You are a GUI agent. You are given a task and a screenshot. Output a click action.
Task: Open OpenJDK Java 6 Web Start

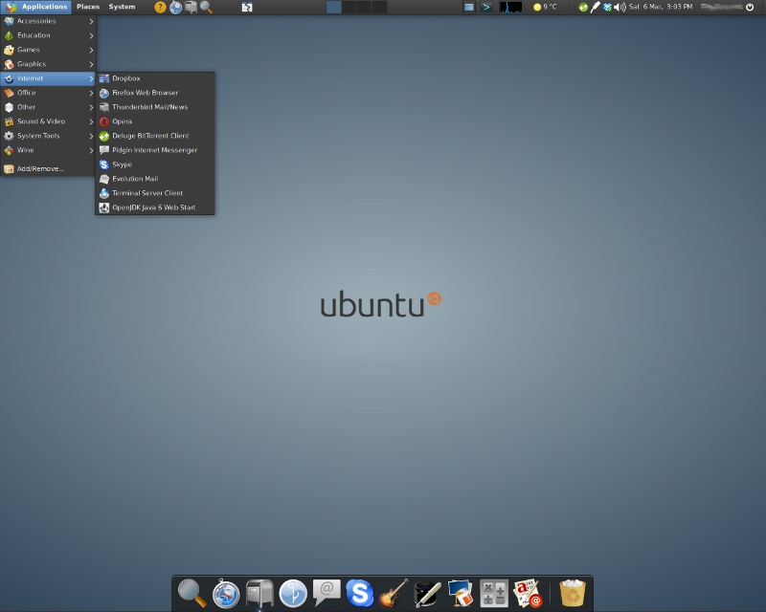[x=155, y=208]
